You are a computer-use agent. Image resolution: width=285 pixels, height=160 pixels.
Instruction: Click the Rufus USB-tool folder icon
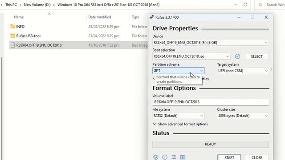(x=12, y=36)
